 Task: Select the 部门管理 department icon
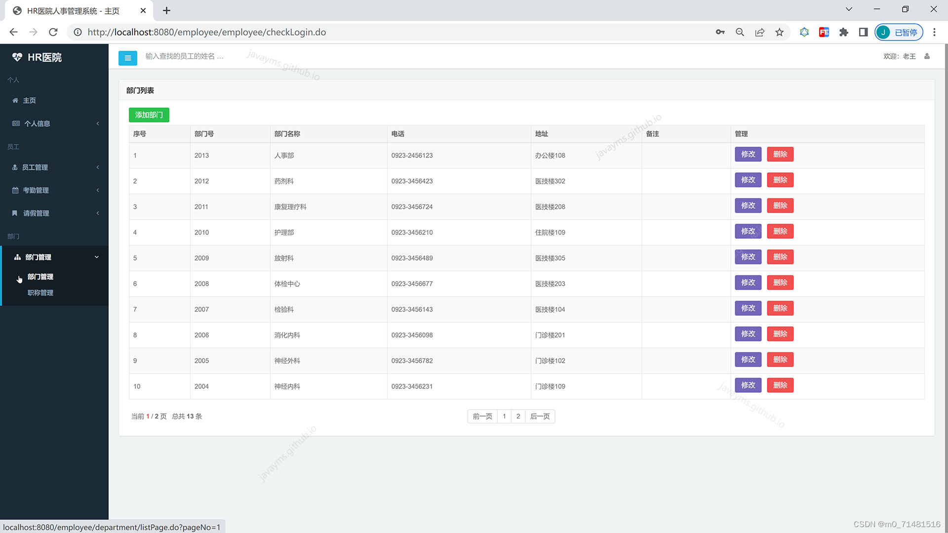pos(18,257)
